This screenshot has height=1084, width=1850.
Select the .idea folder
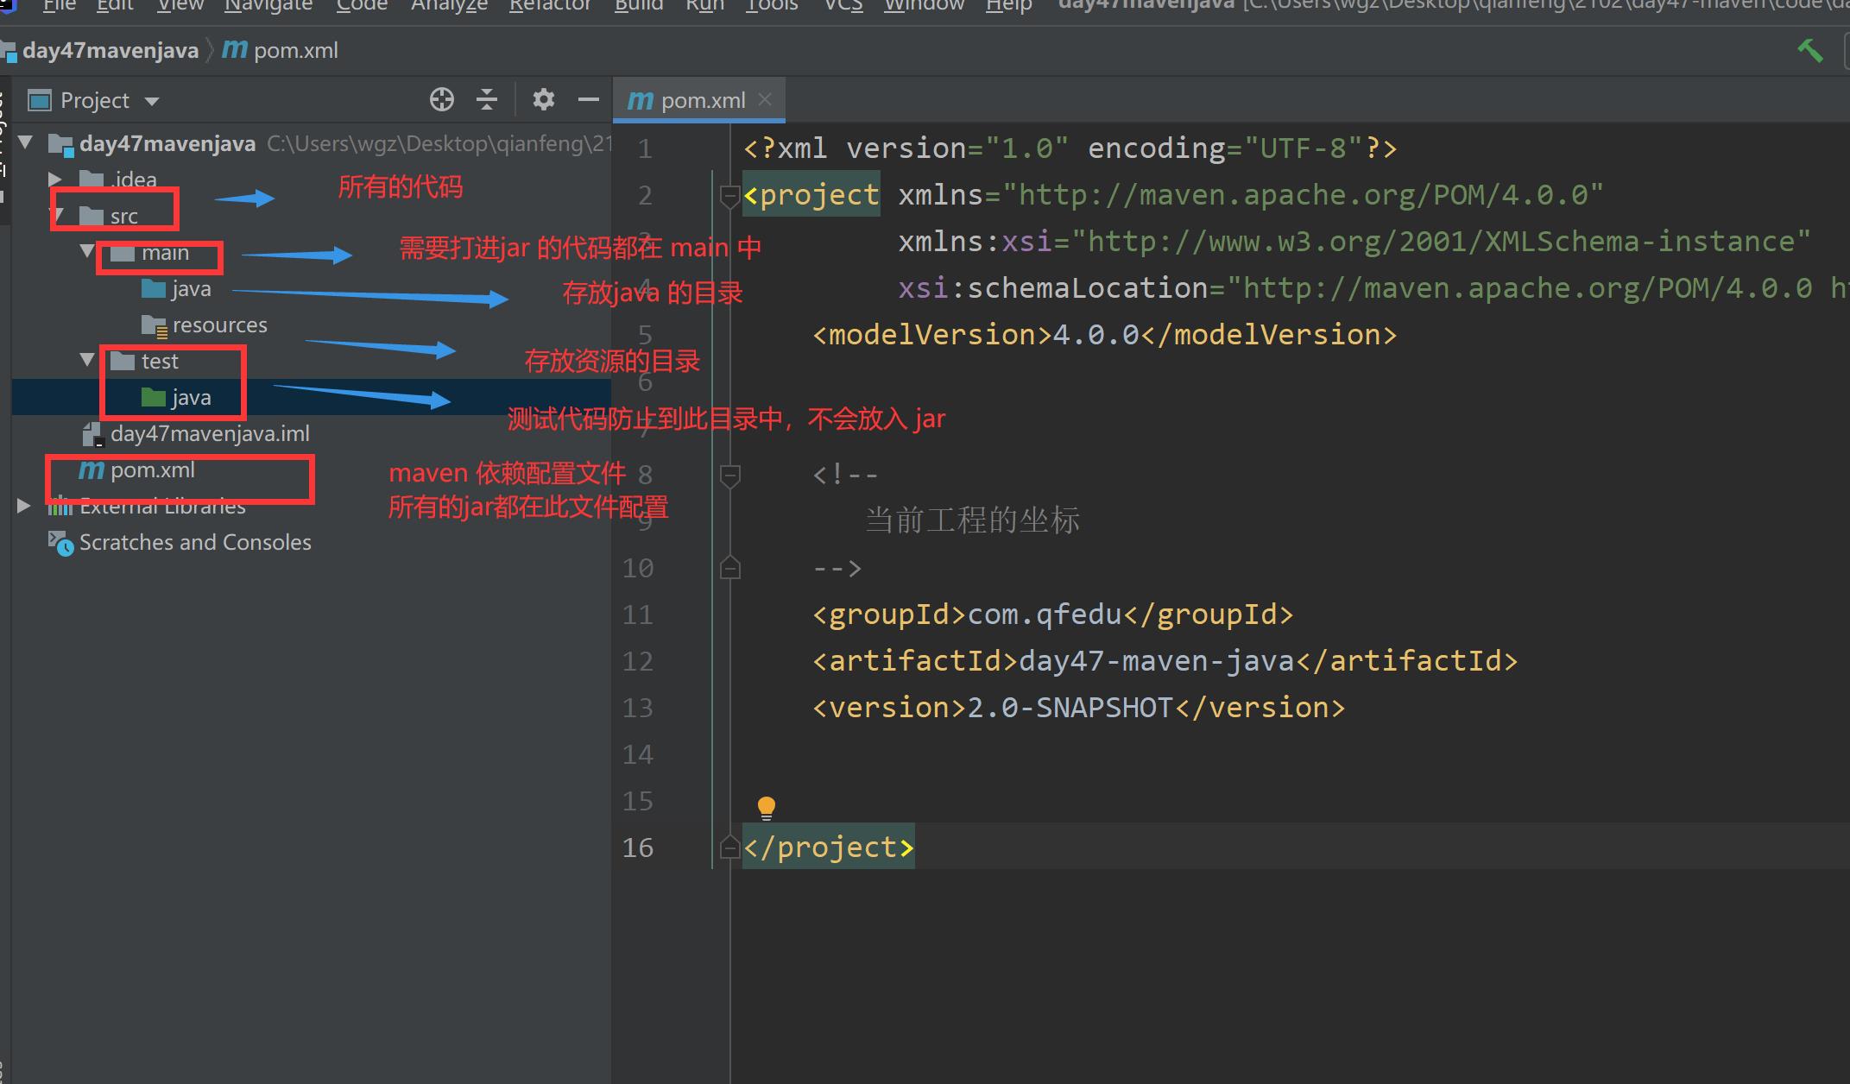click(134, 180)
